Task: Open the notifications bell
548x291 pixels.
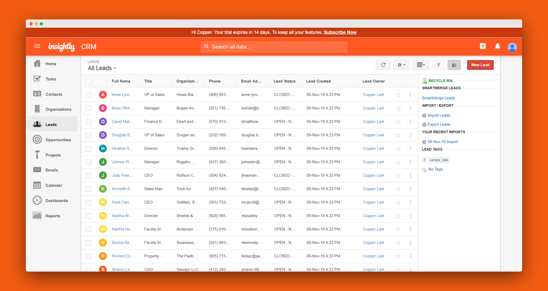Action: [x=498, y=46]
